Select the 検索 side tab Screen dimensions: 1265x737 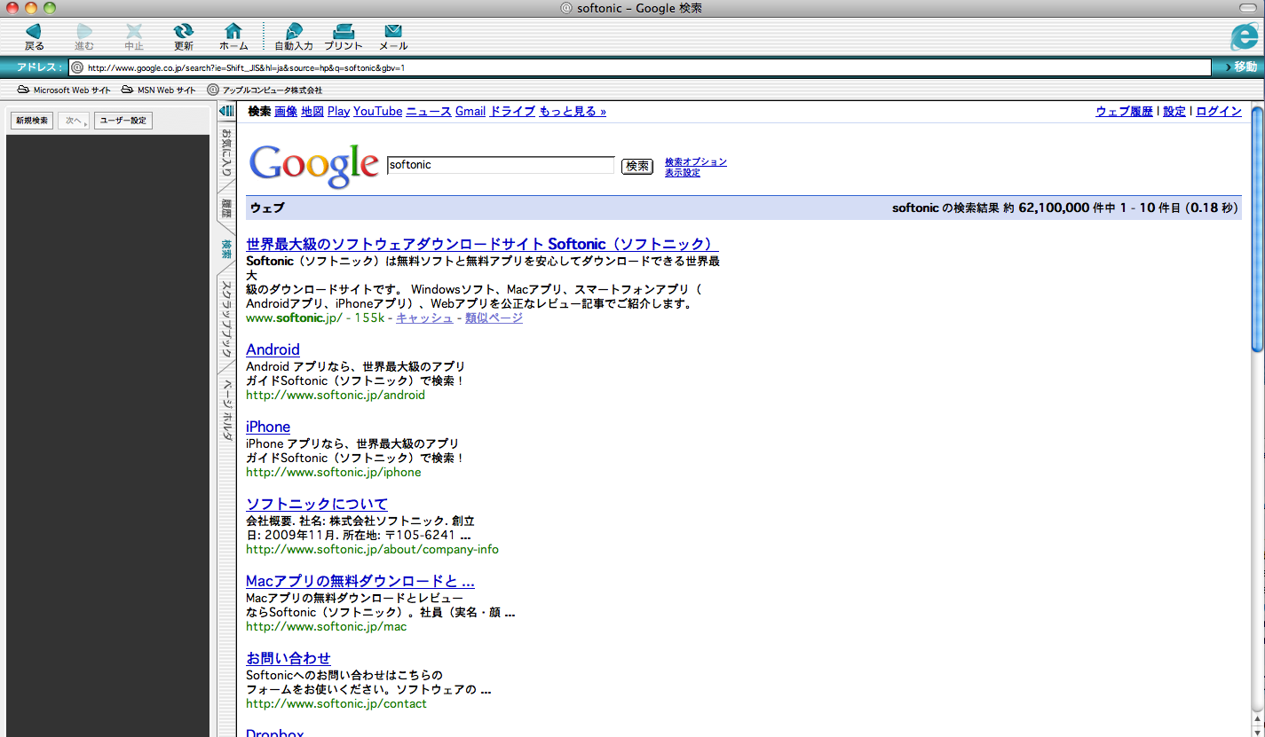point(226,249)
